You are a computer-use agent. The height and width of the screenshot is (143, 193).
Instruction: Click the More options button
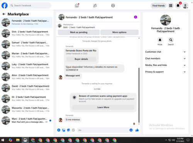point(119,32)
